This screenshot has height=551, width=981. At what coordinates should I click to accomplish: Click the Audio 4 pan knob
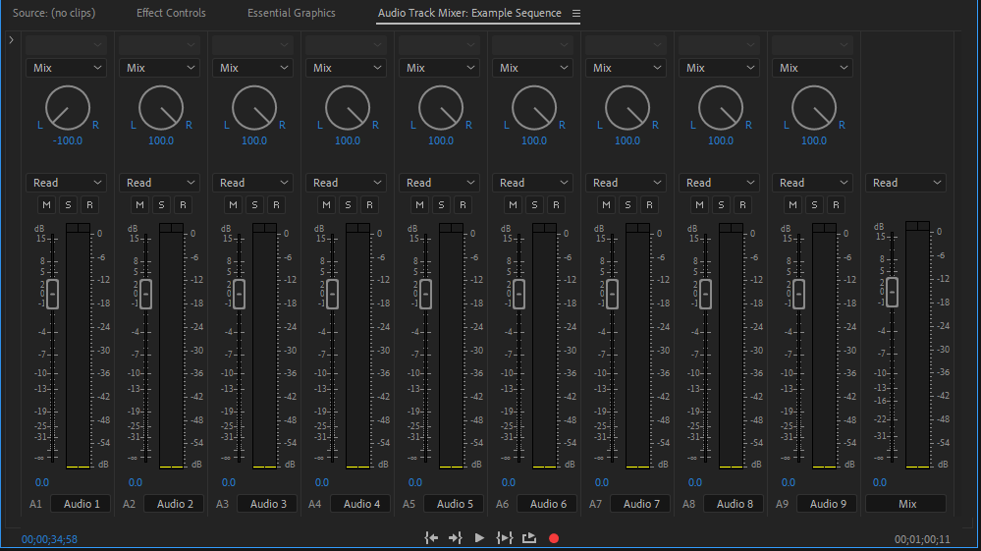point(348,108)
